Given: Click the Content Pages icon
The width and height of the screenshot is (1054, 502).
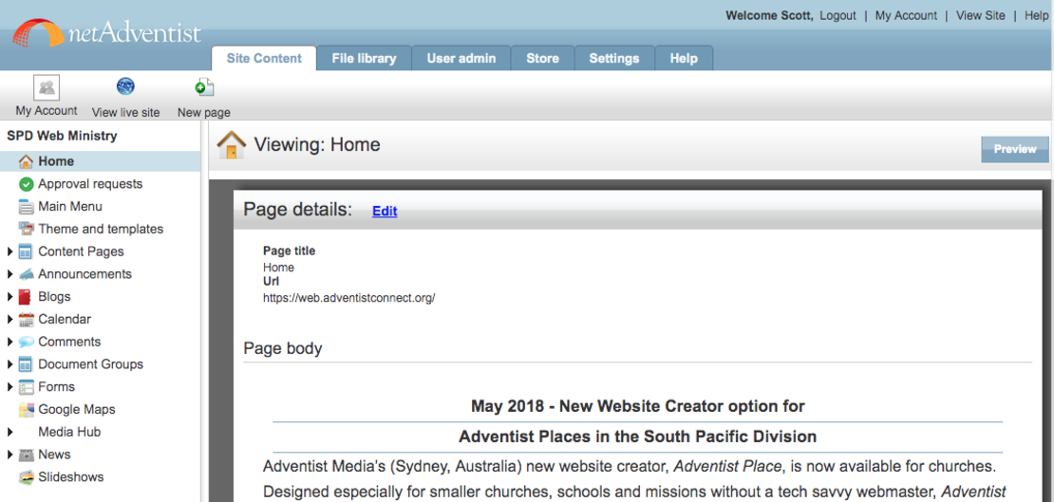Looking at the screenshot, I should (27, 251).
